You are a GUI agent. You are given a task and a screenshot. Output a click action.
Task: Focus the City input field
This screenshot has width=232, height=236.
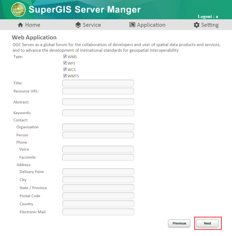98,180
